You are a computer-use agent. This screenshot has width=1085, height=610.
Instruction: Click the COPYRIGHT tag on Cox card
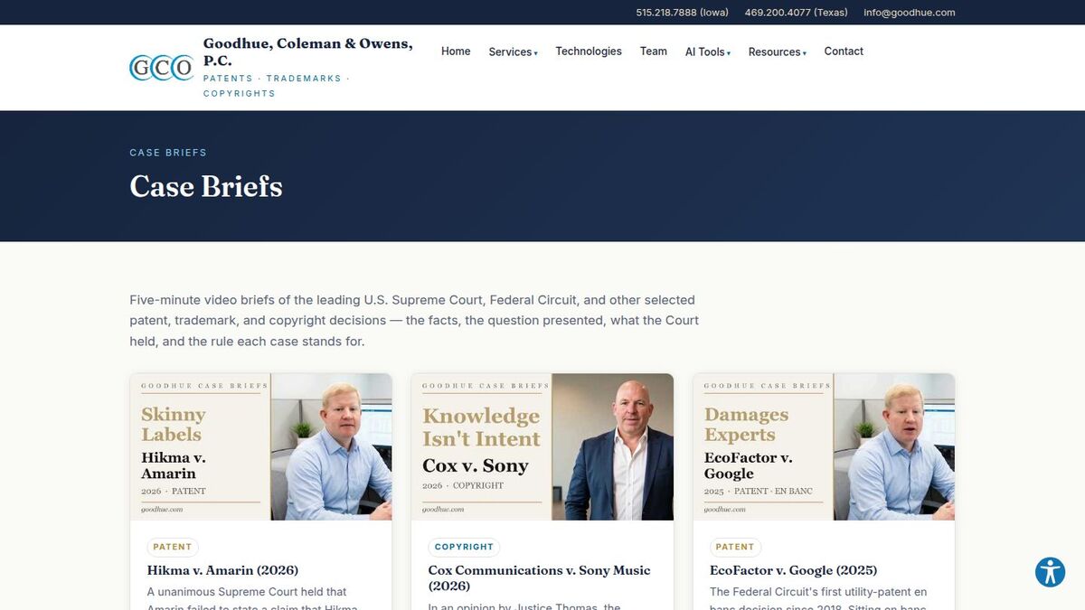[x=464, y=547]
